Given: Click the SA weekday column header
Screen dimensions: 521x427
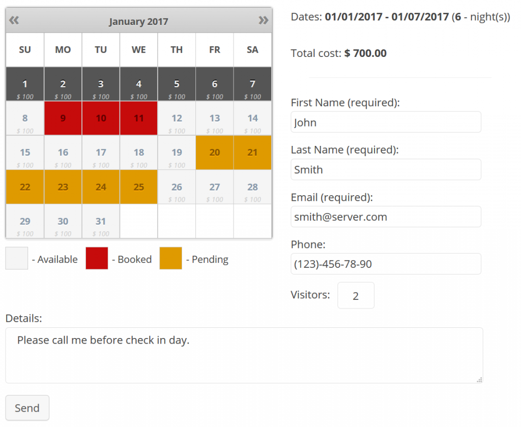Looking at the screenshot, I should coord(252,49).
